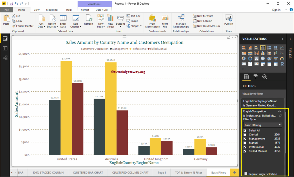
Task: Switch to Data view in left sidebar
Action: [x=5, y=48]
